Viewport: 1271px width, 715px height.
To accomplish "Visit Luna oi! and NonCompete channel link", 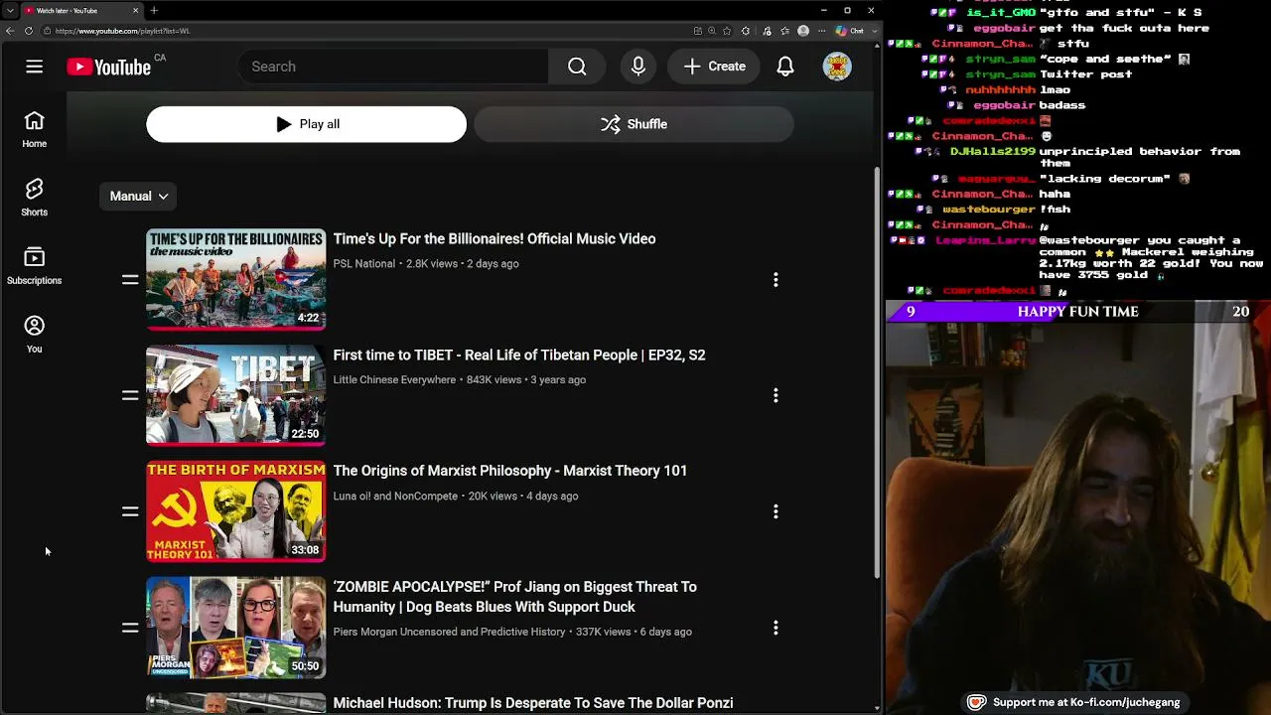I will point(395,497).
